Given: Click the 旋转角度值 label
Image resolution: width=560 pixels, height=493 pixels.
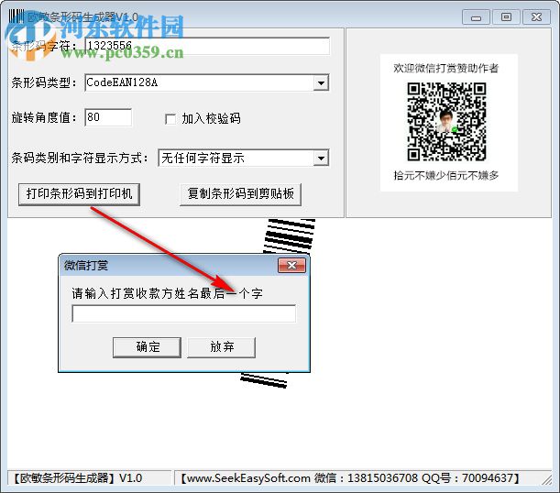Looking at the screenshot, I should [x=44, y=117].
